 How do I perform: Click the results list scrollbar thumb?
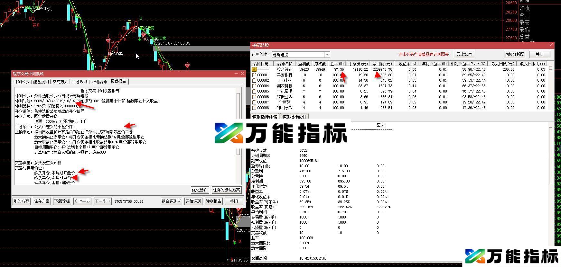(551, 68)
